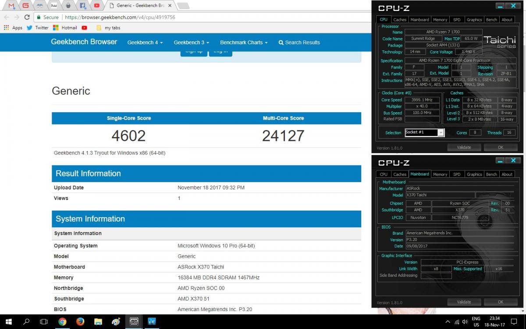Screen dimensions: 526x329
Task: Open About tab in lower CPU-Z window
Action: tap(507, 174)
